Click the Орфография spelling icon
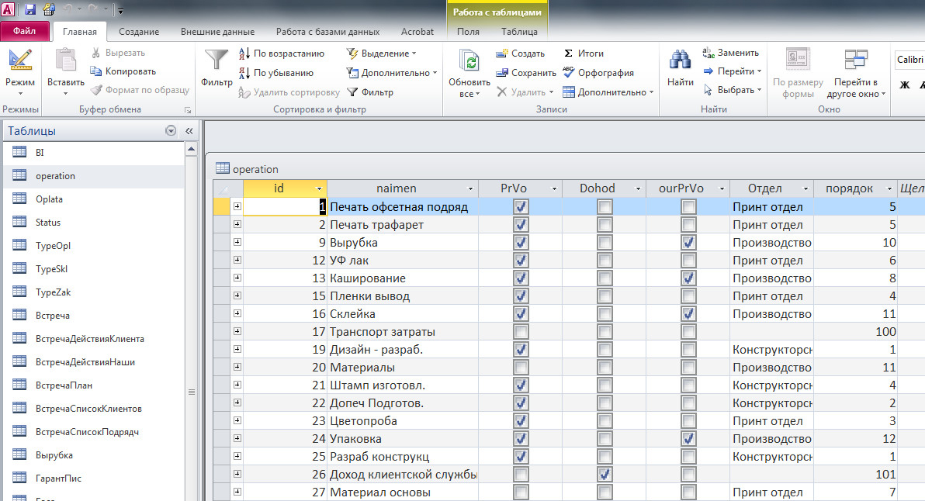This screenshot has height=501, width=925. pyautogui.click(x=568, y=72)
